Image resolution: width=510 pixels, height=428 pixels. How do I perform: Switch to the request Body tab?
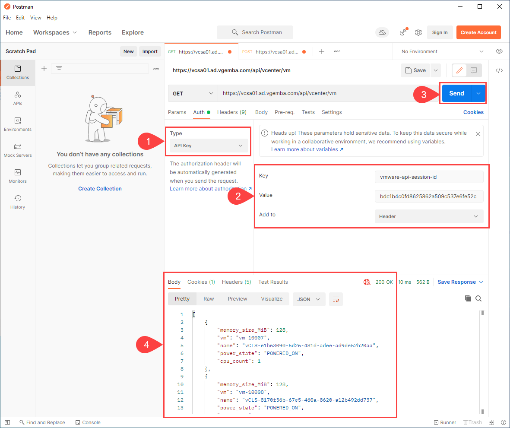tap(261, 112)
